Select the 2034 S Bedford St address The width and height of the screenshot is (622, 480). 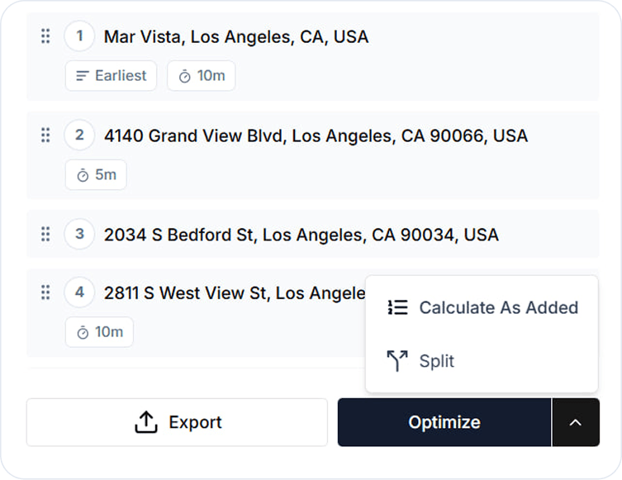point(301,235)
